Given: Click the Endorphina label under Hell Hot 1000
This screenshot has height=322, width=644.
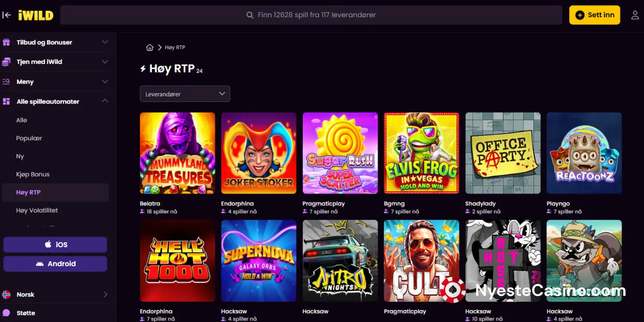Looking at the screenshot, I should (156, 311).
